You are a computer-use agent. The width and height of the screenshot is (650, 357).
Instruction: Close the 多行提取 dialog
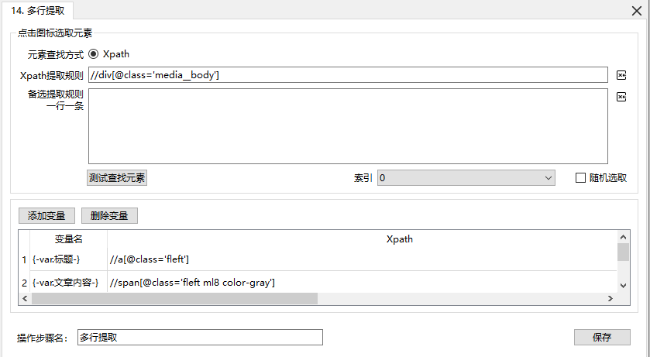click(637, 12)
